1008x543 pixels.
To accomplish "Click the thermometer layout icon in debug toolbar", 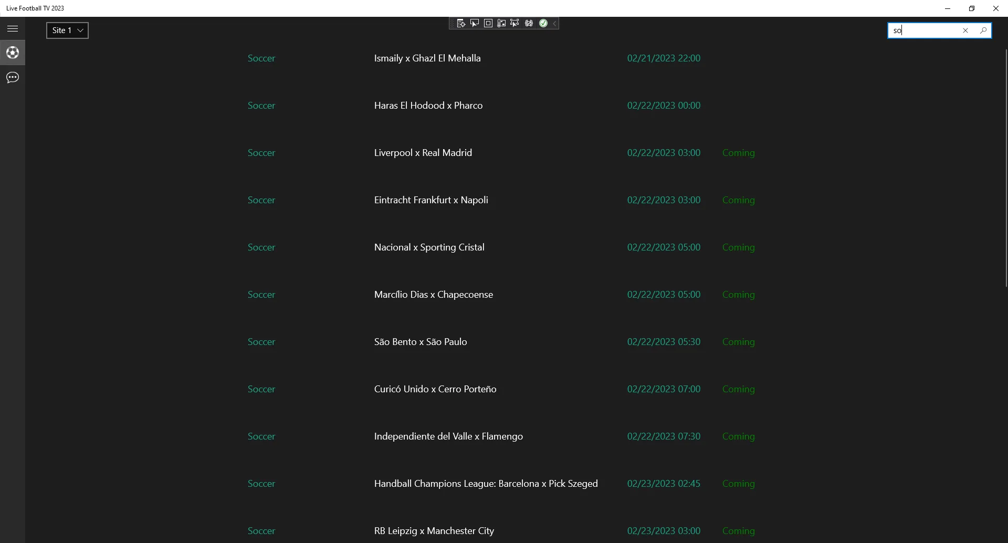I will pyautogui.click(x=502, y=23).
